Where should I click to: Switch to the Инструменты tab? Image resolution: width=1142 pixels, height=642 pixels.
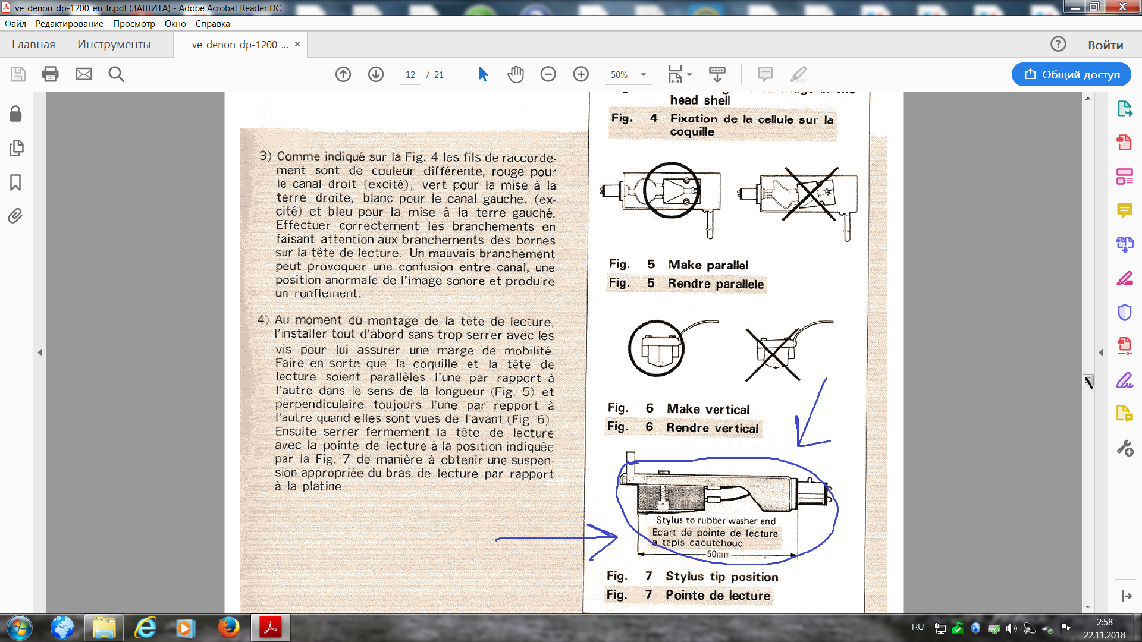(x=114, y=45)
